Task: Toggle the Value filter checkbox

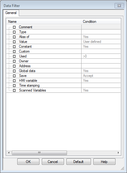Action: pos(14,42)
